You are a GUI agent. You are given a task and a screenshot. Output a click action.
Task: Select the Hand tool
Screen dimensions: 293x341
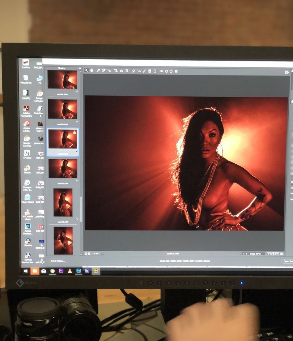pyautogui.click(x=92, y=70)
